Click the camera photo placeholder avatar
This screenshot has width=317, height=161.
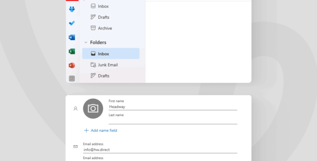tap(93, 109)
